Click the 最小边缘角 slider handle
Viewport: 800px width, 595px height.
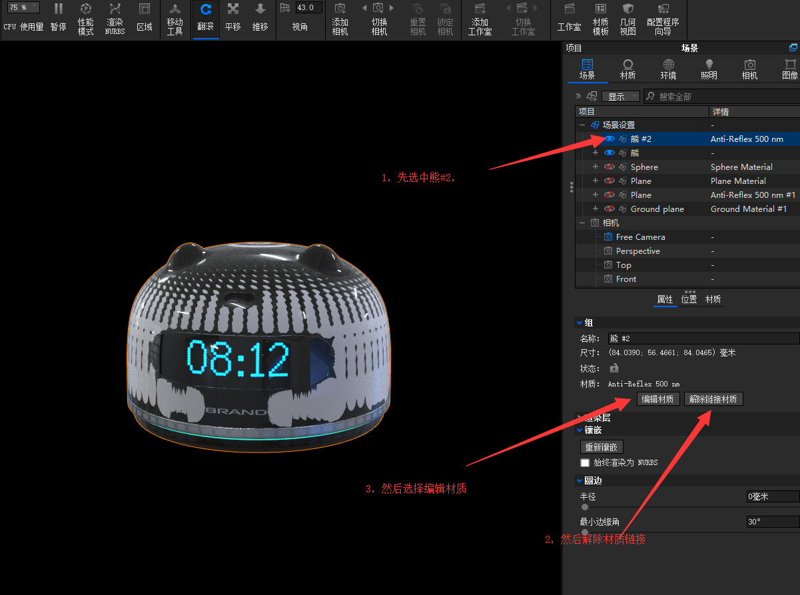(x=585, y=532)
